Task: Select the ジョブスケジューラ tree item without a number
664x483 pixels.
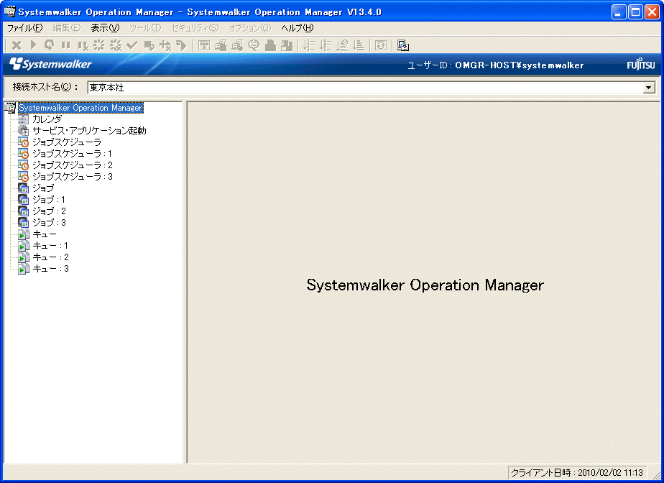Action: [x=67, y=142]
